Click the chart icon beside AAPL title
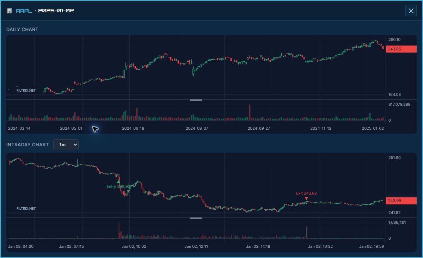Viewport: 423px width, 258px height. click(x=10, y=11)
